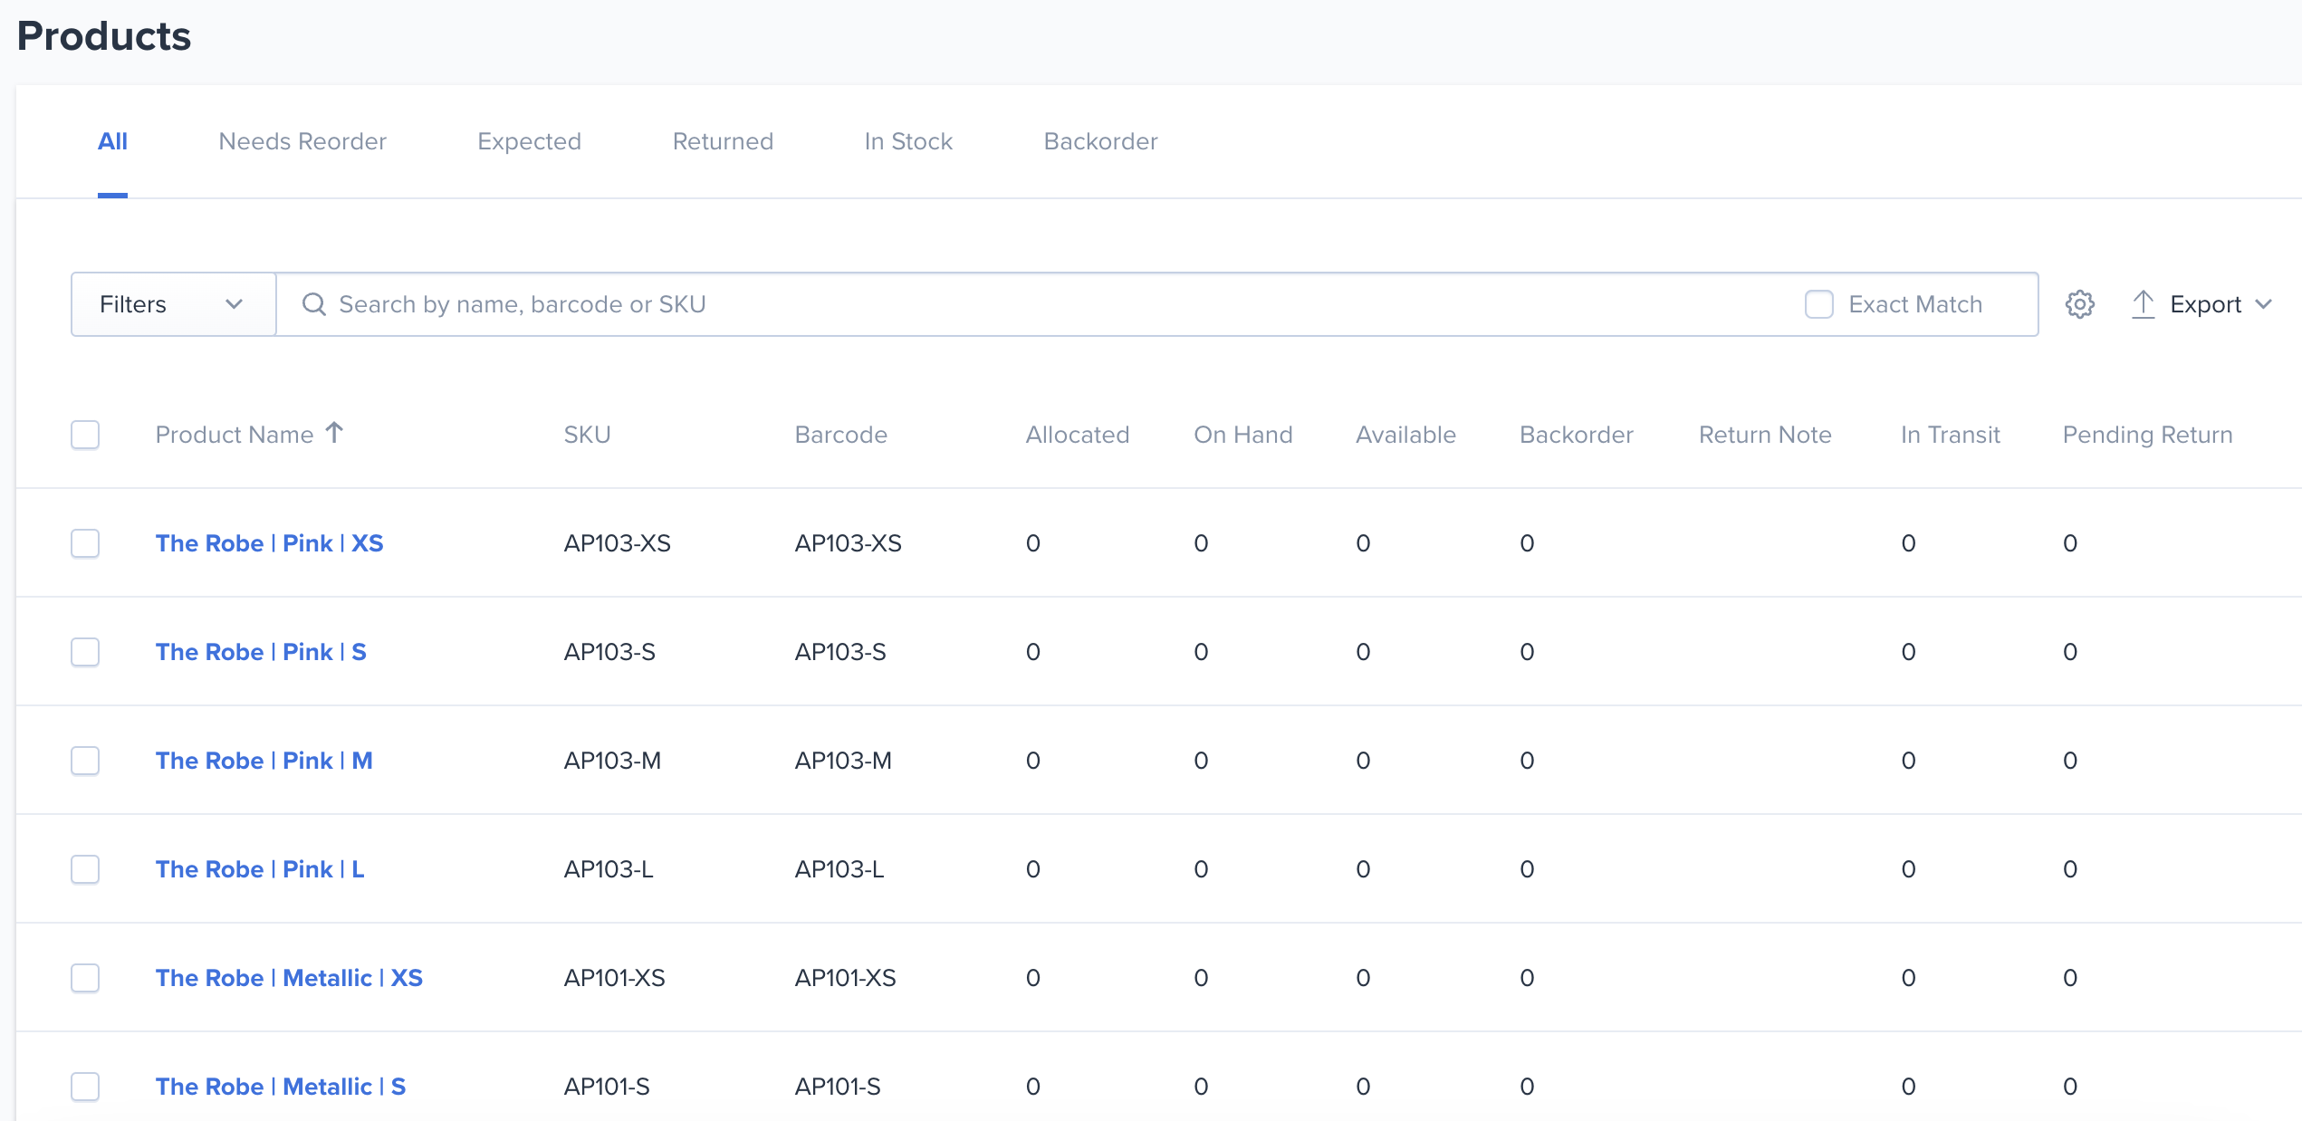Open The Robe | Pink | M product

click(x=264, y=761)
